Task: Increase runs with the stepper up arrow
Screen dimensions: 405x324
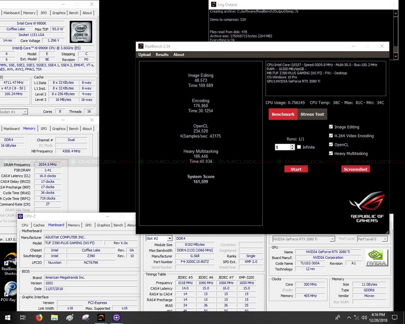Action: click(x=293, y=145)
